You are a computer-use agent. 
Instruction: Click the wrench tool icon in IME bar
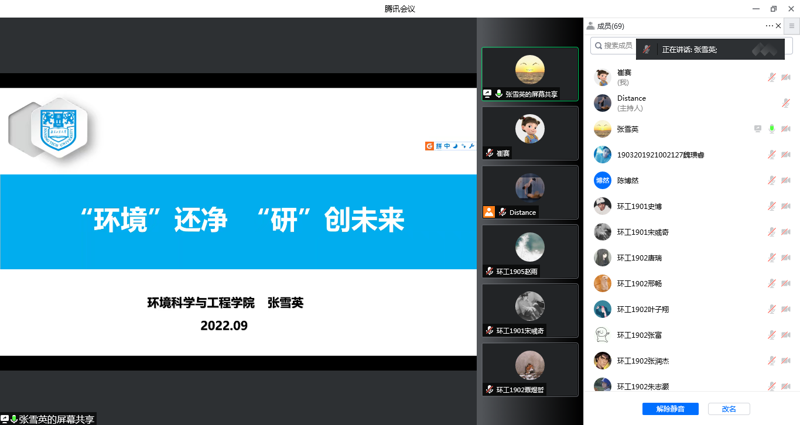(472, 146)
